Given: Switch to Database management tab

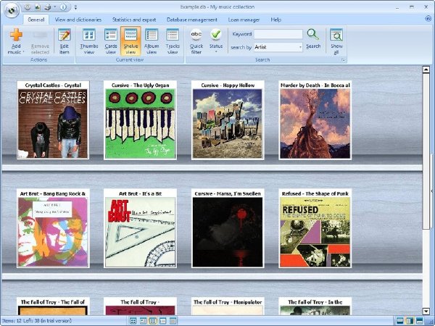Looking at the screenshot, I should 192,20.
